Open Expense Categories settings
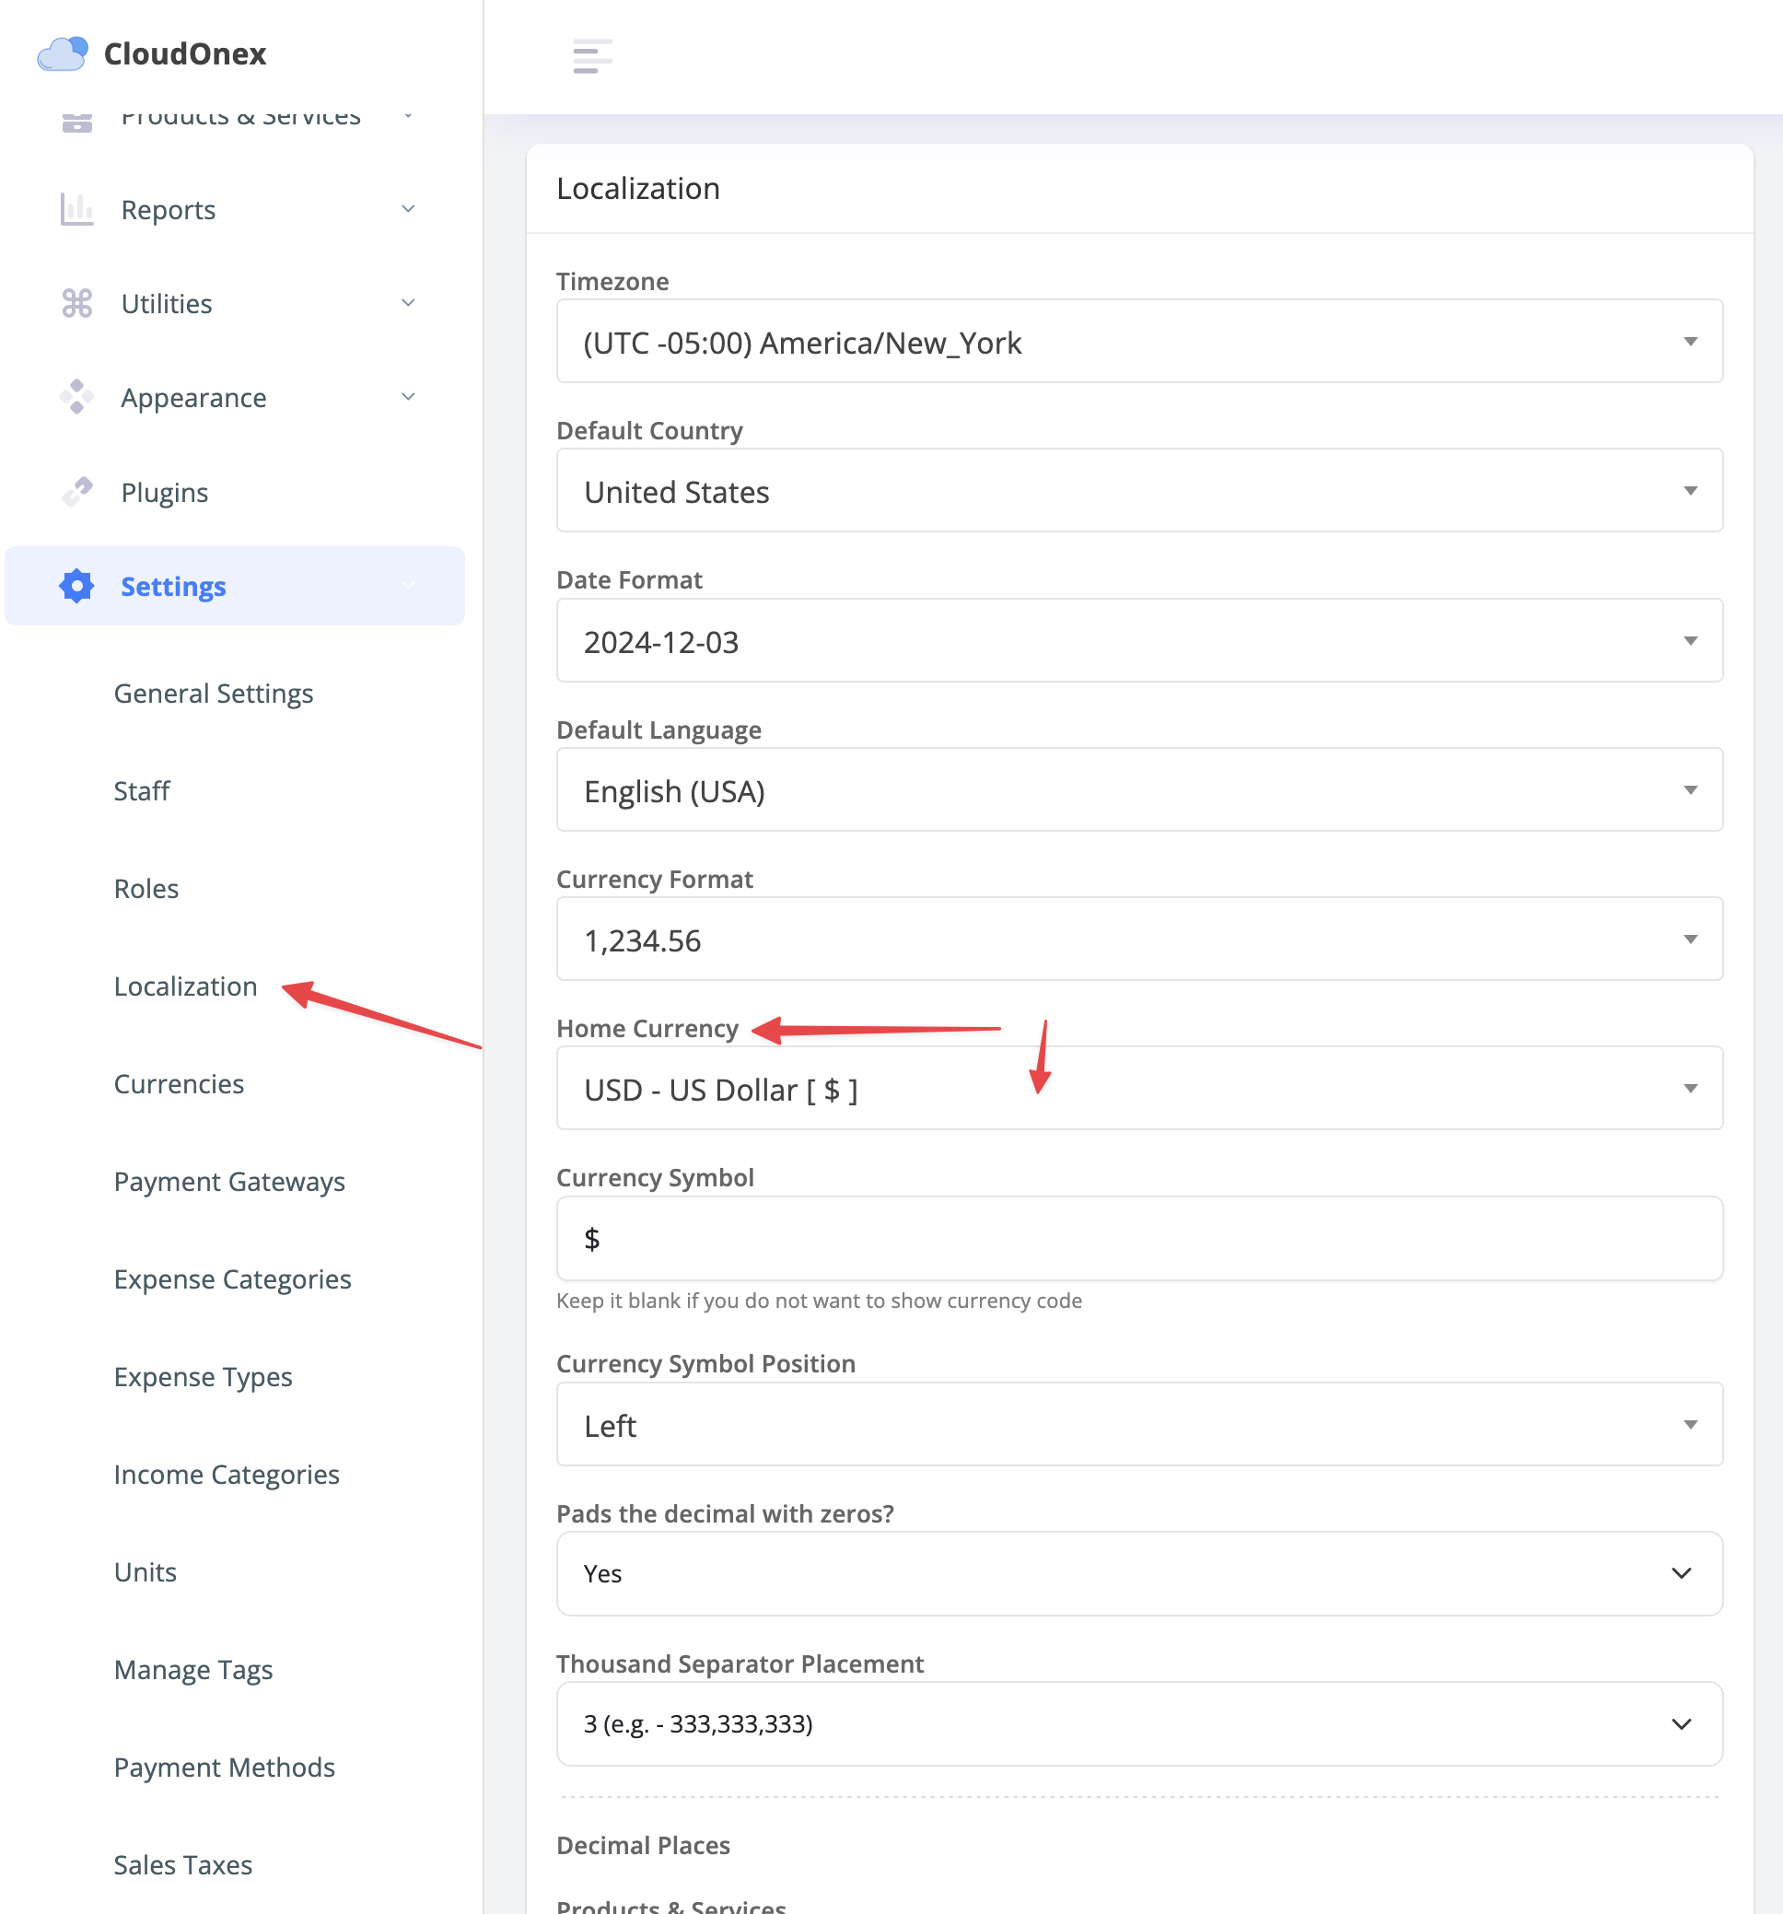Viewport: 1783px width, 1914px height. tap(232, 1279)
